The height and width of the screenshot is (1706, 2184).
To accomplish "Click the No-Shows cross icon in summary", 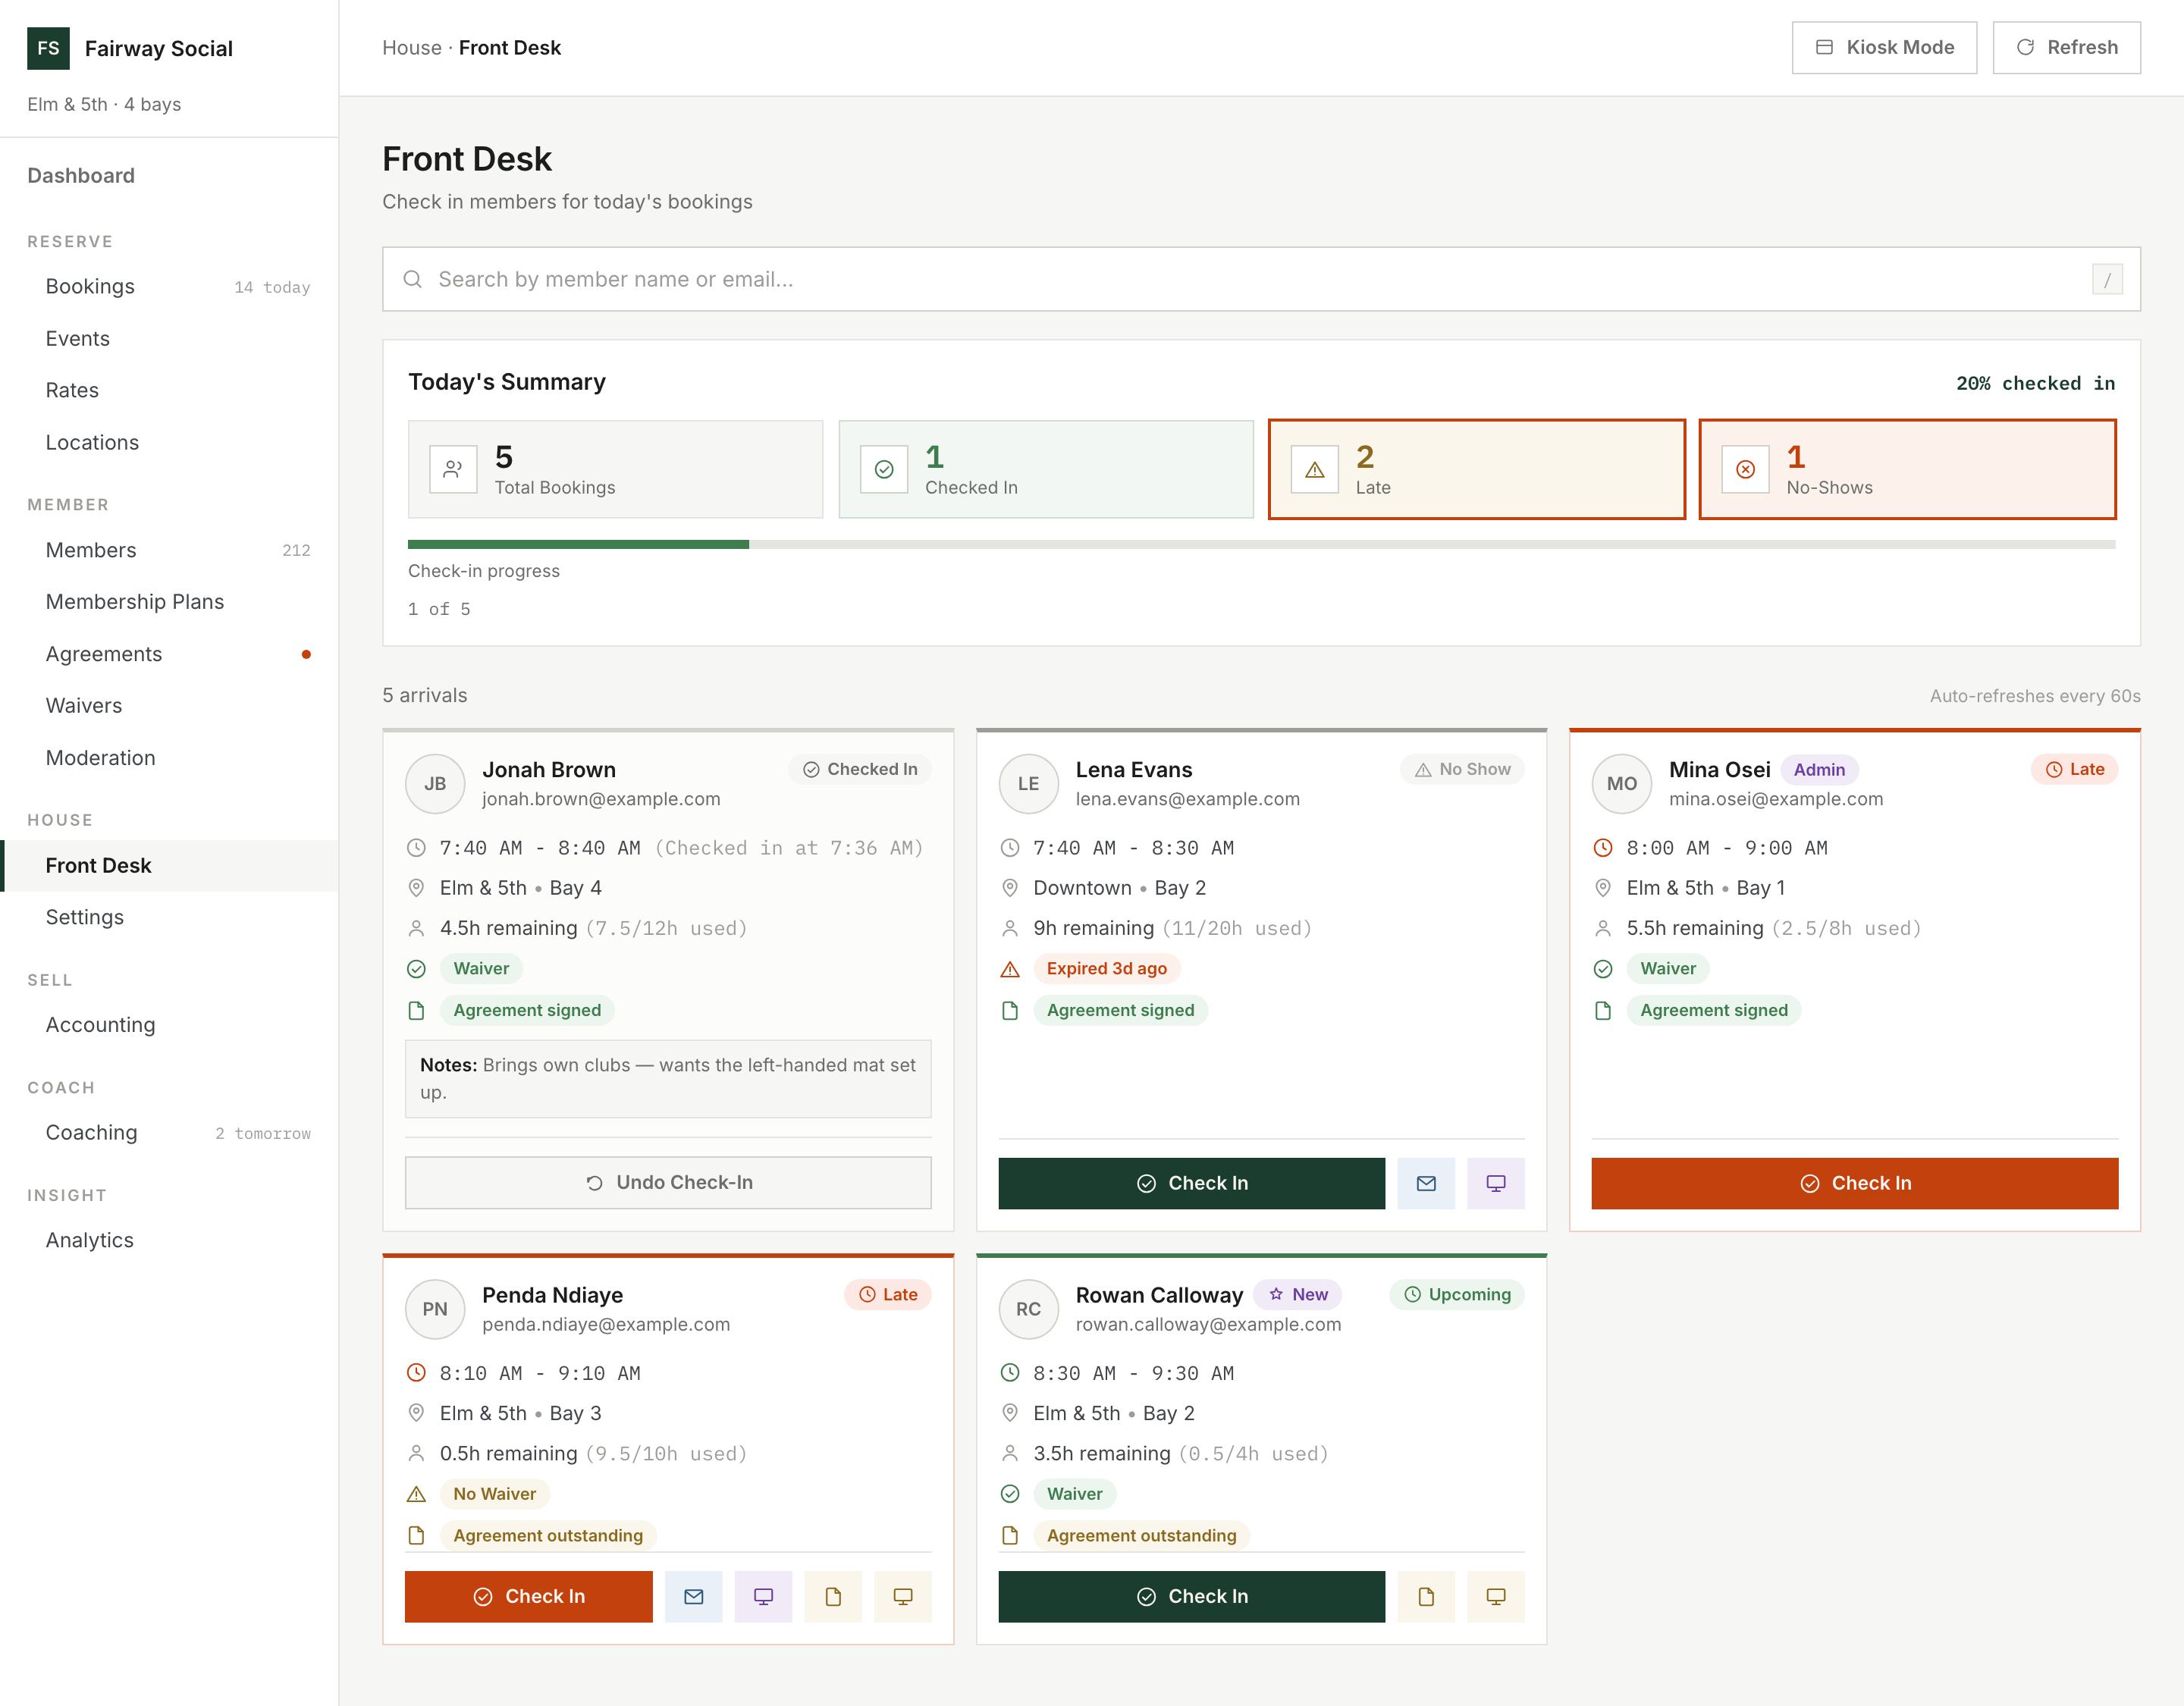I will 1745,469.
